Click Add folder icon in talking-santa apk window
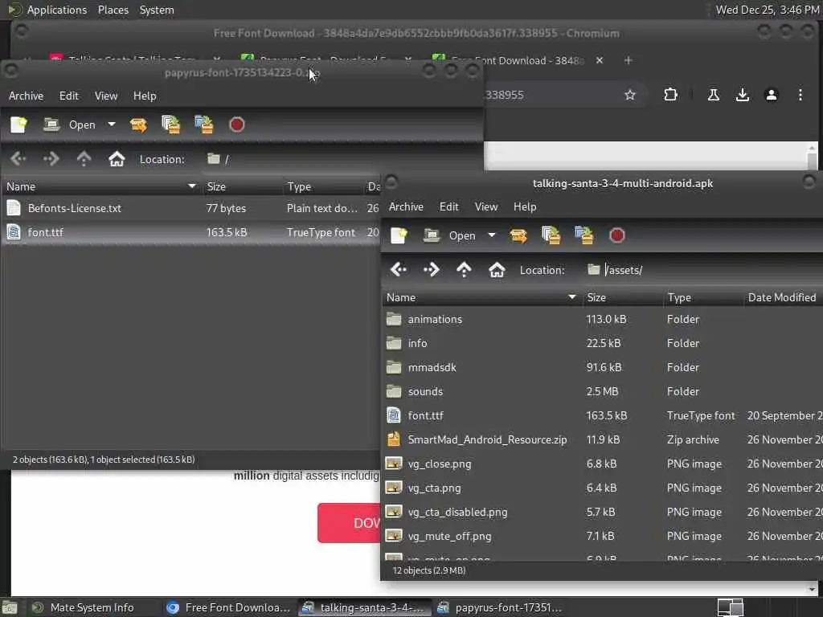Screen dimensions: 823x617 coord(584,235)
